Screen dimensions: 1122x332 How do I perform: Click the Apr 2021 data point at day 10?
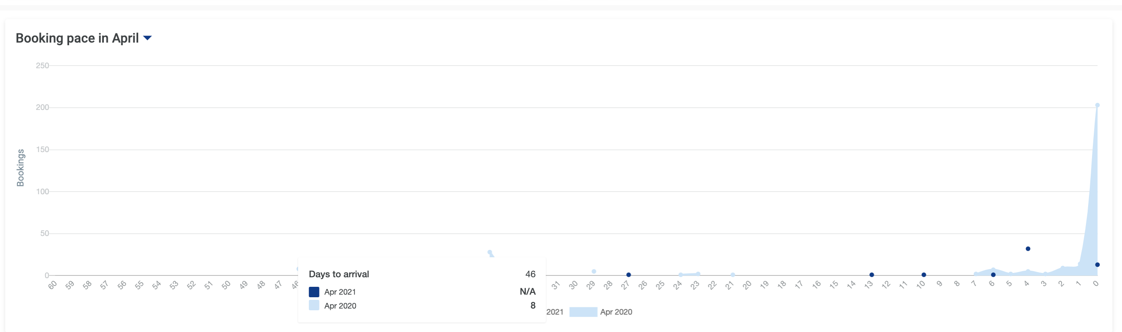click(924, 275)
